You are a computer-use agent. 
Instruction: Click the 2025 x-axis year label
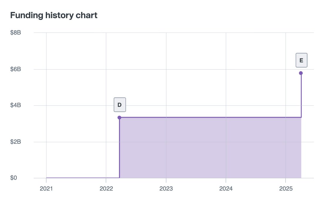click(x=286, y=189)
